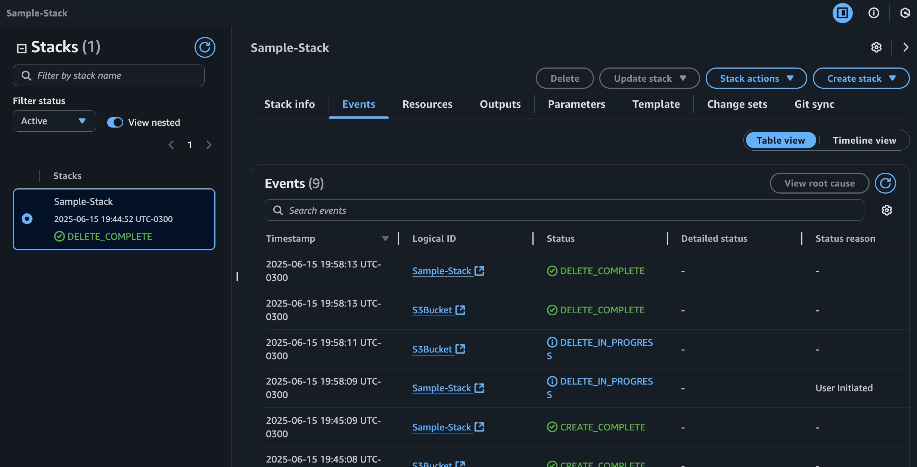This screenshot has height=467, width=917.
Task: Open the info panel icon
Action: pyautogui.click(x=874, y=13)
